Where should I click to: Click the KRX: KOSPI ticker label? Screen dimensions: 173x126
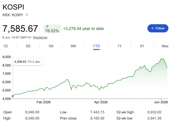(x=13, y=15)
